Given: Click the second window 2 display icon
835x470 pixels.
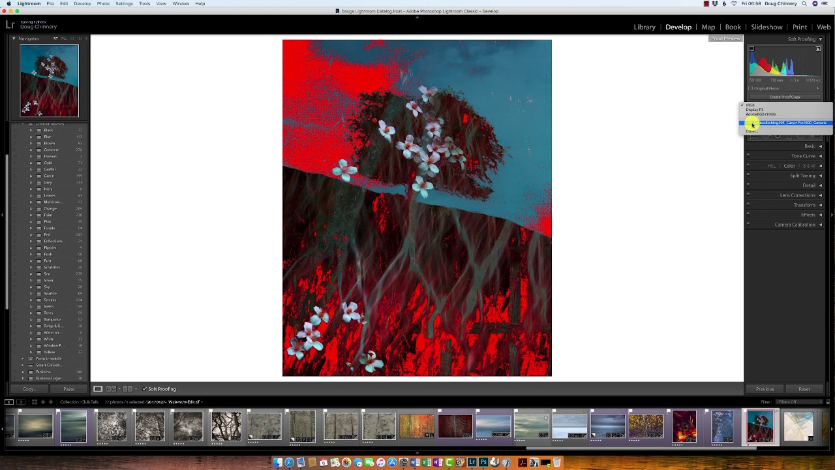Looking at the screenshot, I should coord(21,402).
